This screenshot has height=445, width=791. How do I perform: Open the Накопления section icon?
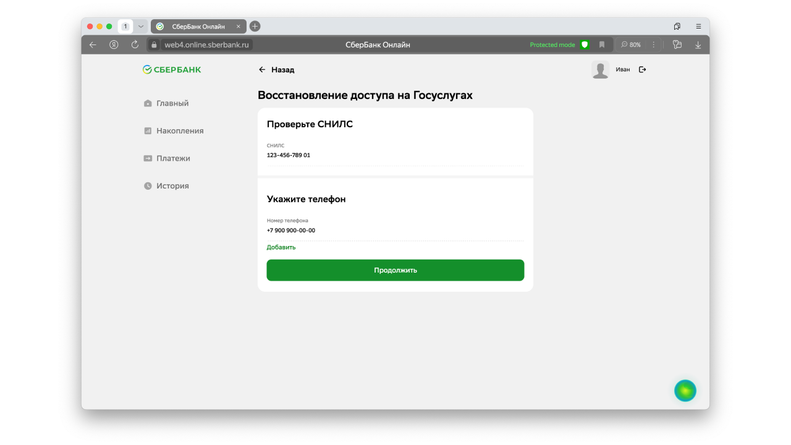pyautogui.click(x=147, y=130)
